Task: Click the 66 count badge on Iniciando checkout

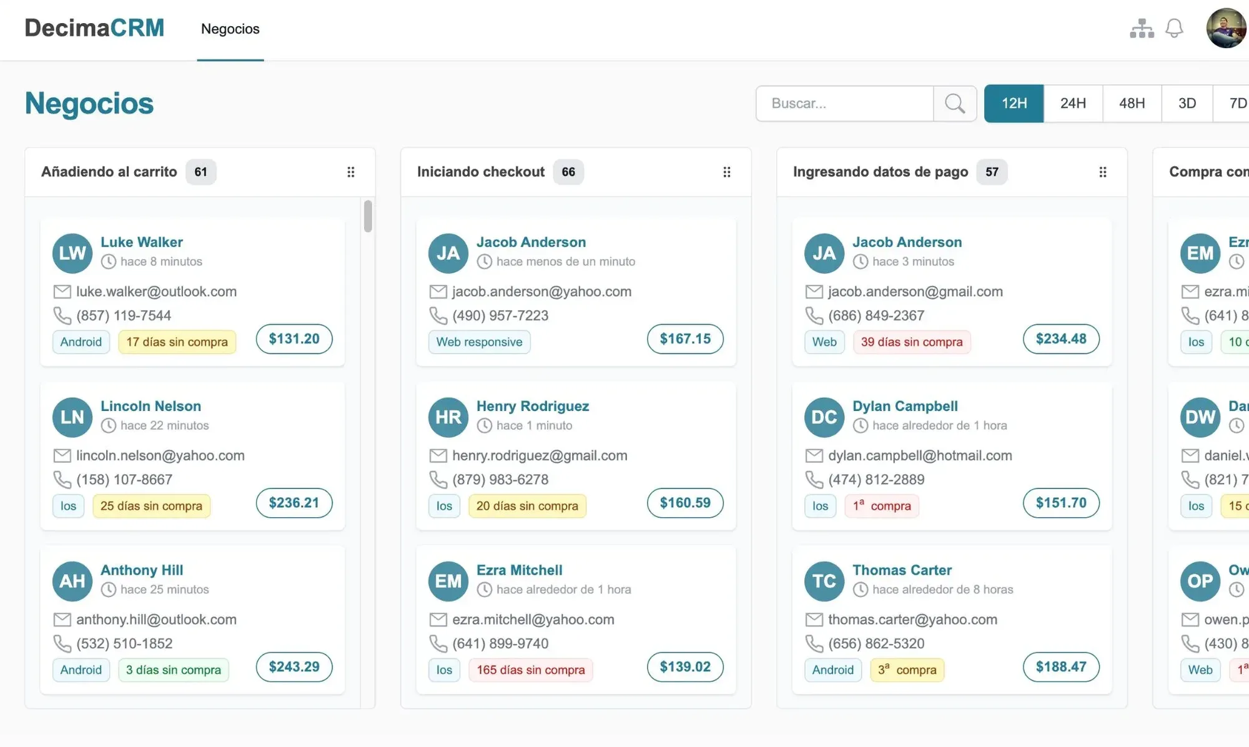Action: click(568, 172)
